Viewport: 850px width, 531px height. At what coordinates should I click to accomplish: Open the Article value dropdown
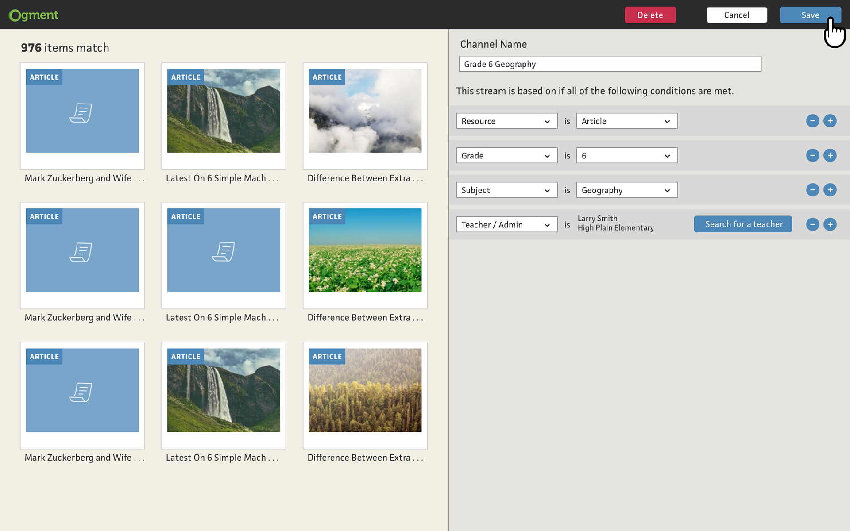coord(627,121)
